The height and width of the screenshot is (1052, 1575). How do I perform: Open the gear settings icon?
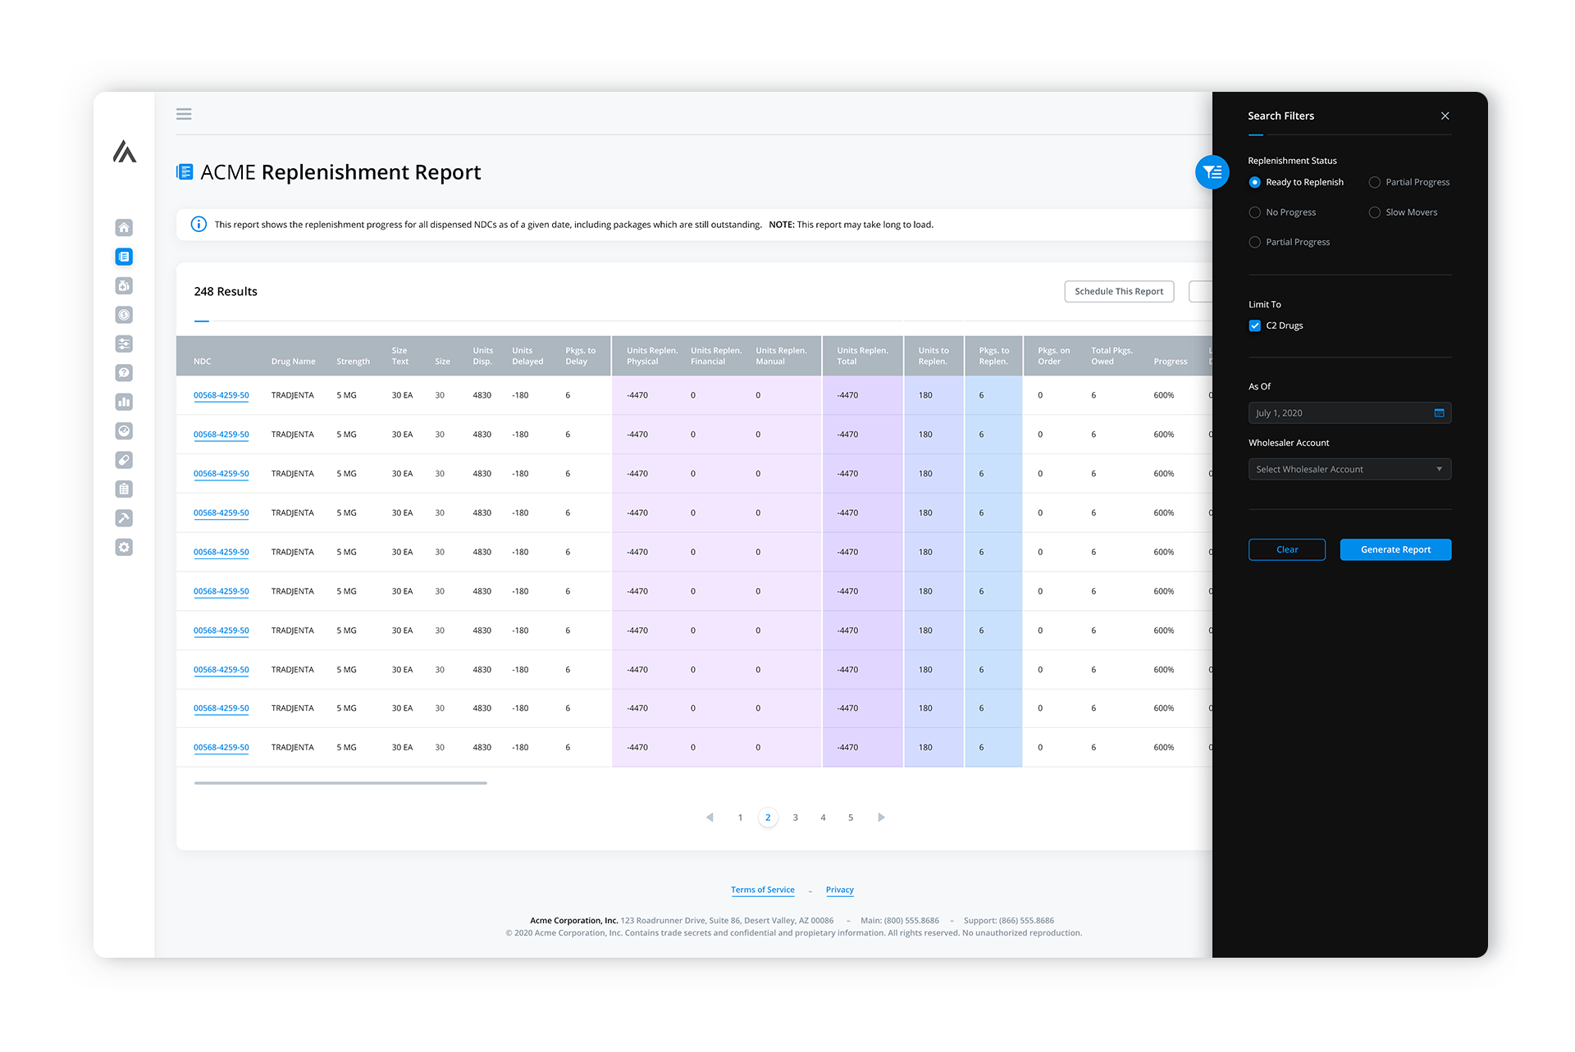124,547
